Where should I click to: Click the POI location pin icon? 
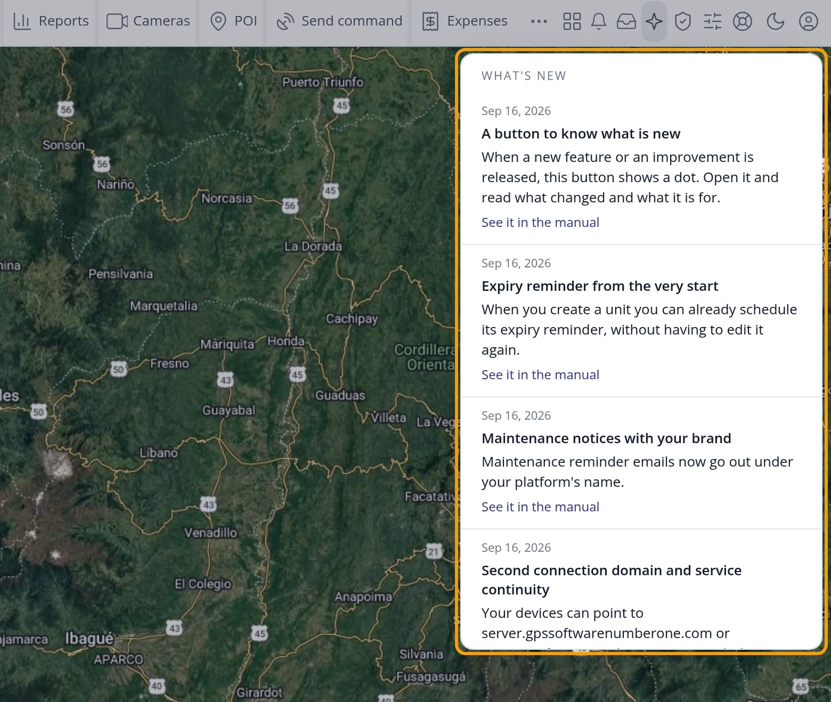coord(218,21)
